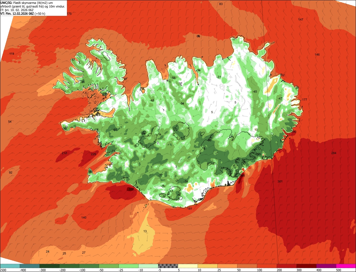Click the 'UWC/IG: Flæði skynvarma' title line

click(x=27, y=3)
